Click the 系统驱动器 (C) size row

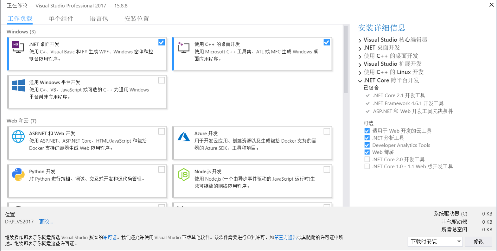pos(463,214)
